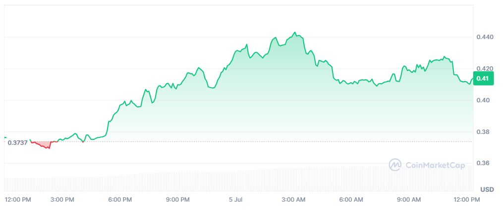Select the 3:00 AM time axis label
Screen dimensions: 503x216
294,200
